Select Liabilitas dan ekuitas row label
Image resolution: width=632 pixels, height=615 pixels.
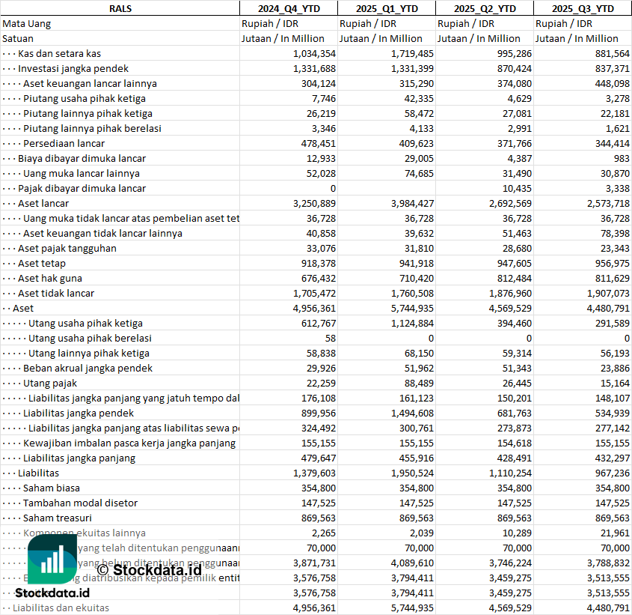click(61, 607)
